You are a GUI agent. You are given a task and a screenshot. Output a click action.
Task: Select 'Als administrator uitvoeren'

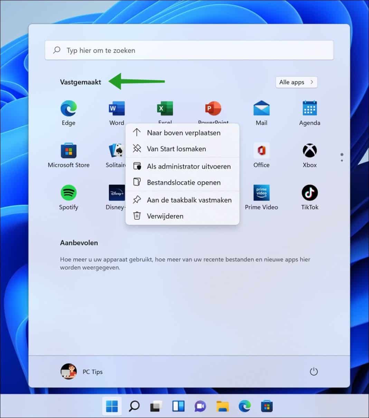click(x=188, y=166)
